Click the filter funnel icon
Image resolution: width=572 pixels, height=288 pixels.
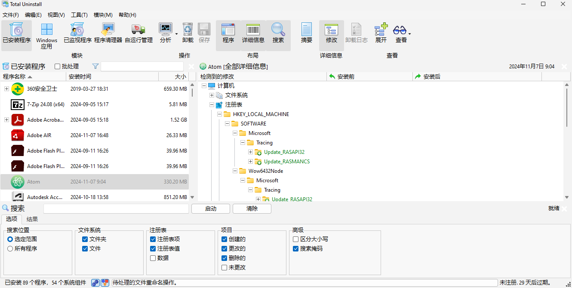pos(95,66)
